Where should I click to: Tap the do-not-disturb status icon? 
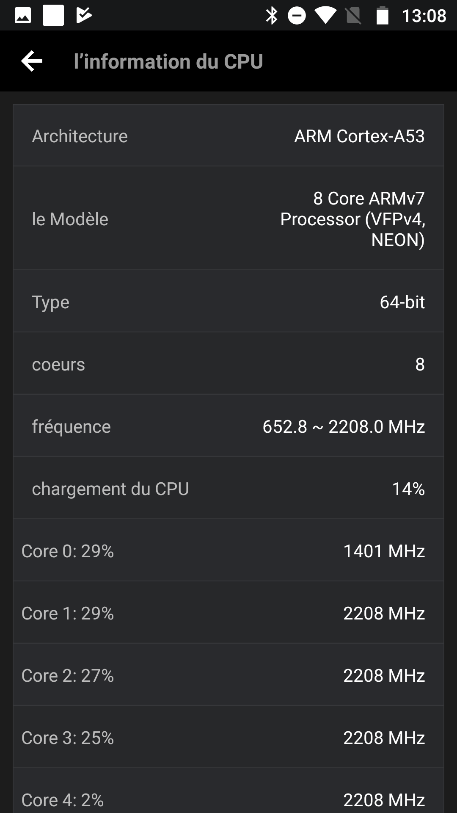pos(297,16)
